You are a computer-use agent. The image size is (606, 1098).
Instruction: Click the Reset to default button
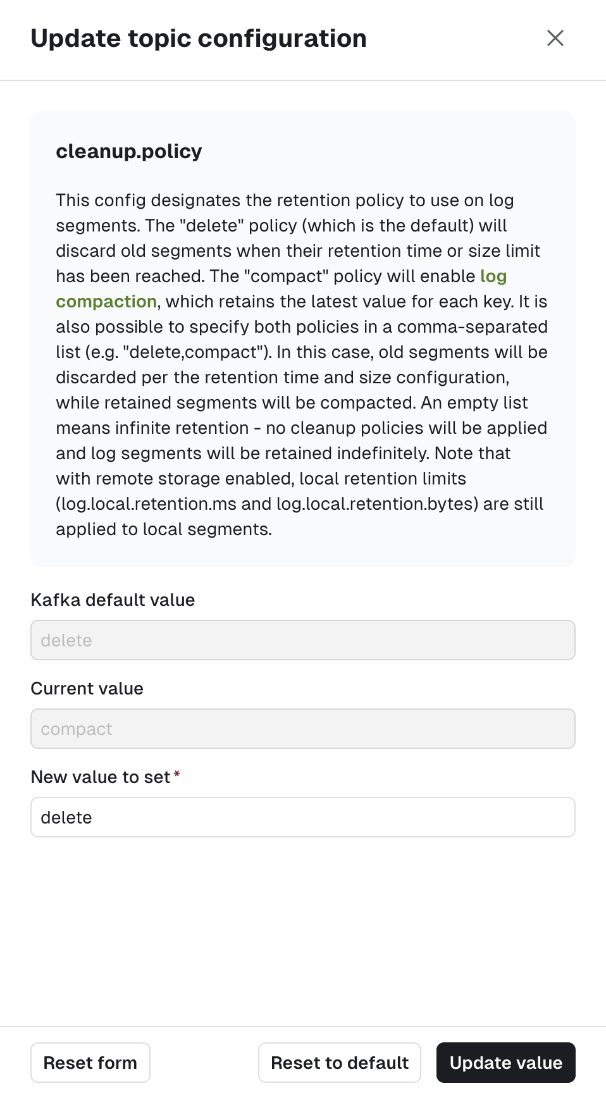pos(340,1063)
